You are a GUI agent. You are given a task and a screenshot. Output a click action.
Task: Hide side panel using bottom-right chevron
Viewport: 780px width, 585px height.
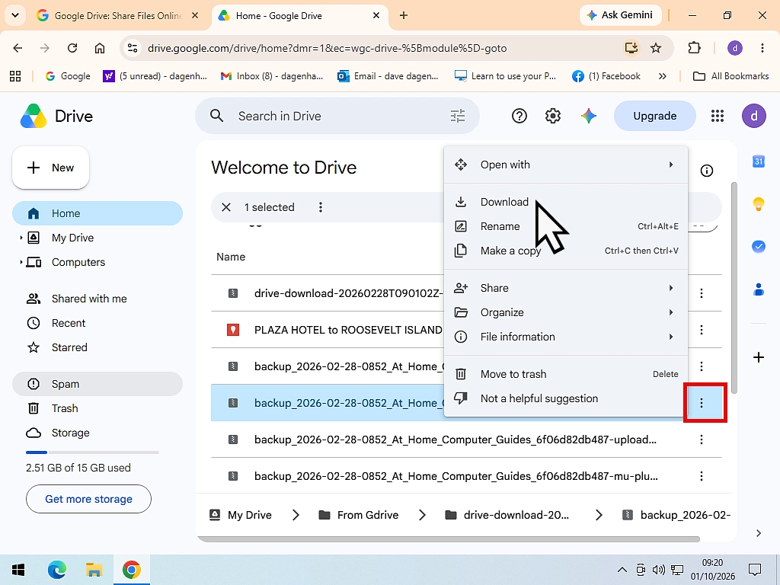(758, 533)
